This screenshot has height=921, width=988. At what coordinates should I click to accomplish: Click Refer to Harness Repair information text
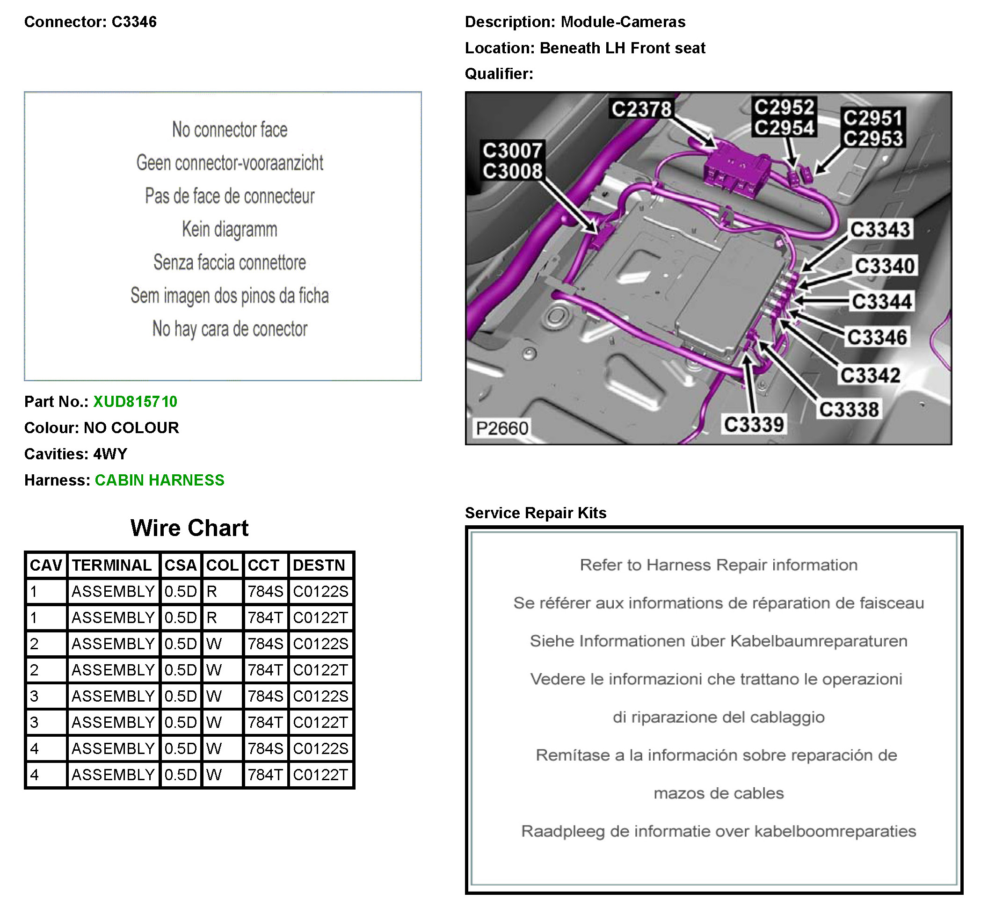click(x=718, y=565)
